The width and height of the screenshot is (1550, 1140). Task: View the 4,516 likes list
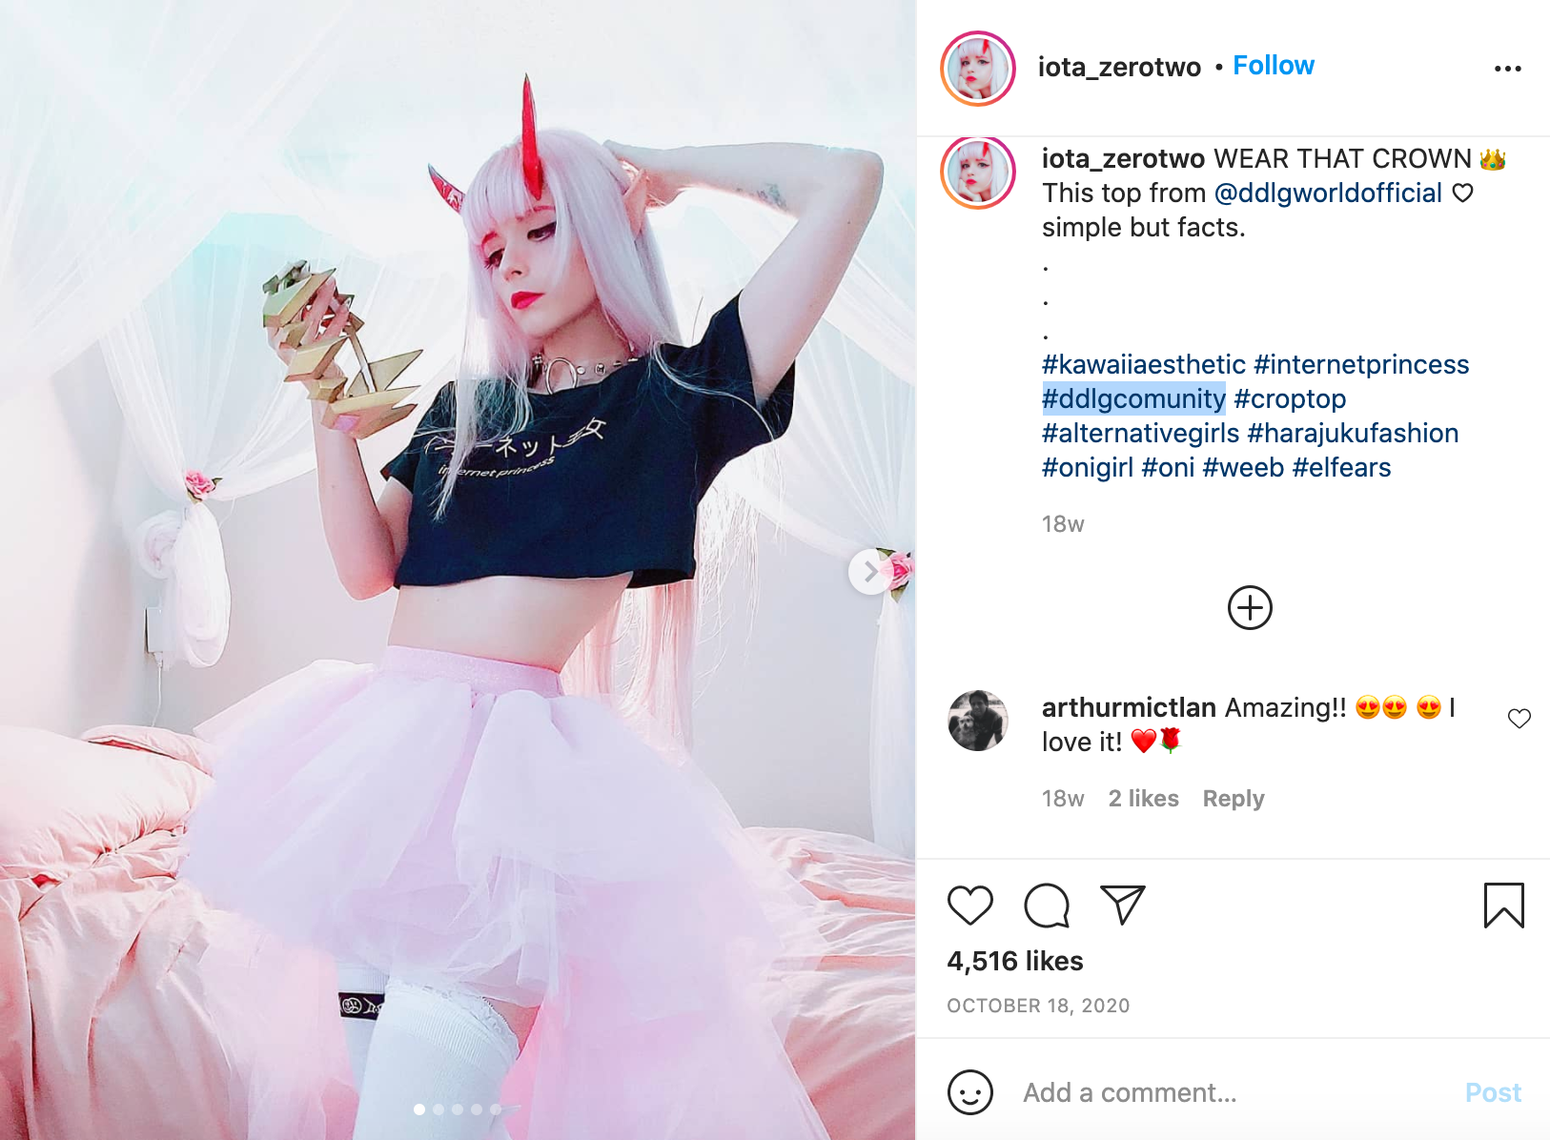tap(1015, 961)
